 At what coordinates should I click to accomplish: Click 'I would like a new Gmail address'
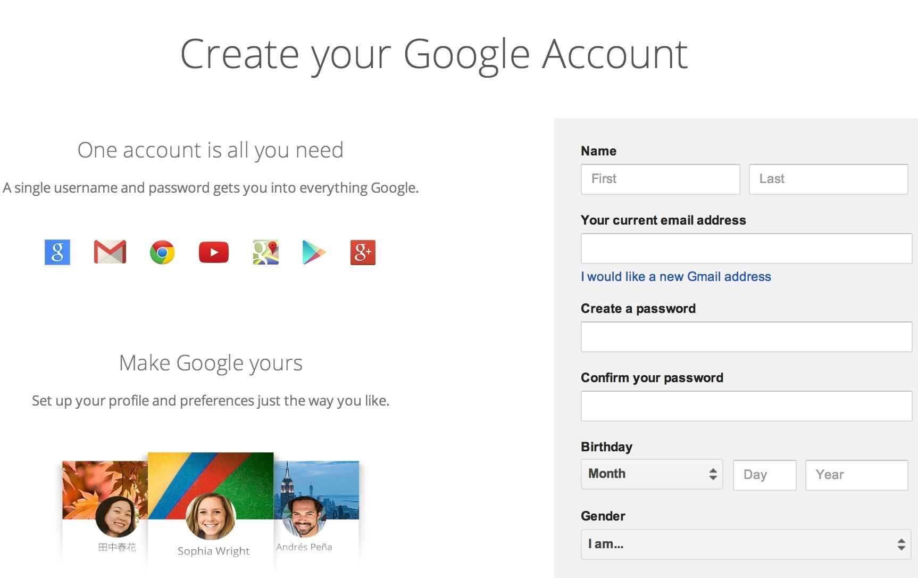pos(676,277)
